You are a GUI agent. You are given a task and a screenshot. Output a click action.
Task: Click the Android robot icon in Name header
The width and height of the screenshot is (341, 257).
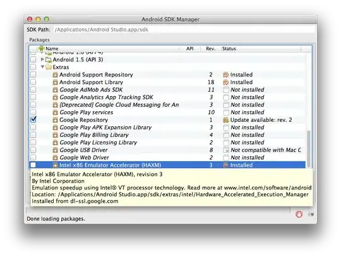41,49
